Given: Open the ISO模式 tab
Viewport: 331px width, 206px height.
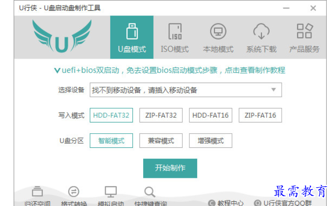Looking at the screenshot, I should pyautogui.click(x=175, y=37).
